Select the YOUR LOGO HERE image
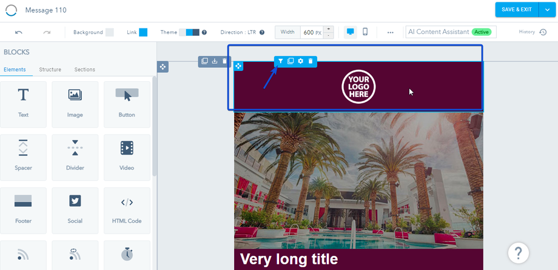This screenshot has height=270, width=558. pos(358,87)
